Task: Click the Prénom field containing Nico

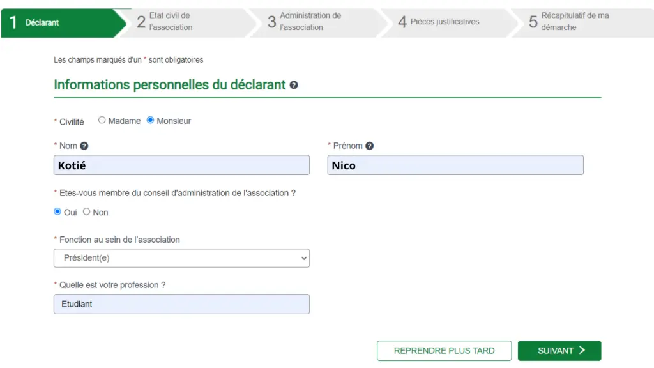Action: [455, 165]
